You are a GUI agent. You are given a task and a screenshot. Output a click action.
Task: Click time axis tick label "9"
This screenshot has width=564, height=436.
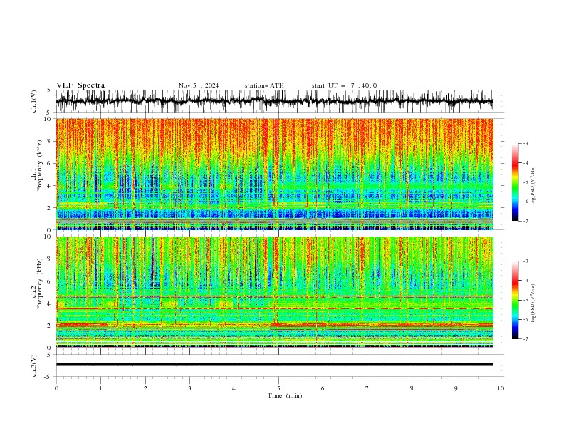tap(456, 388)
